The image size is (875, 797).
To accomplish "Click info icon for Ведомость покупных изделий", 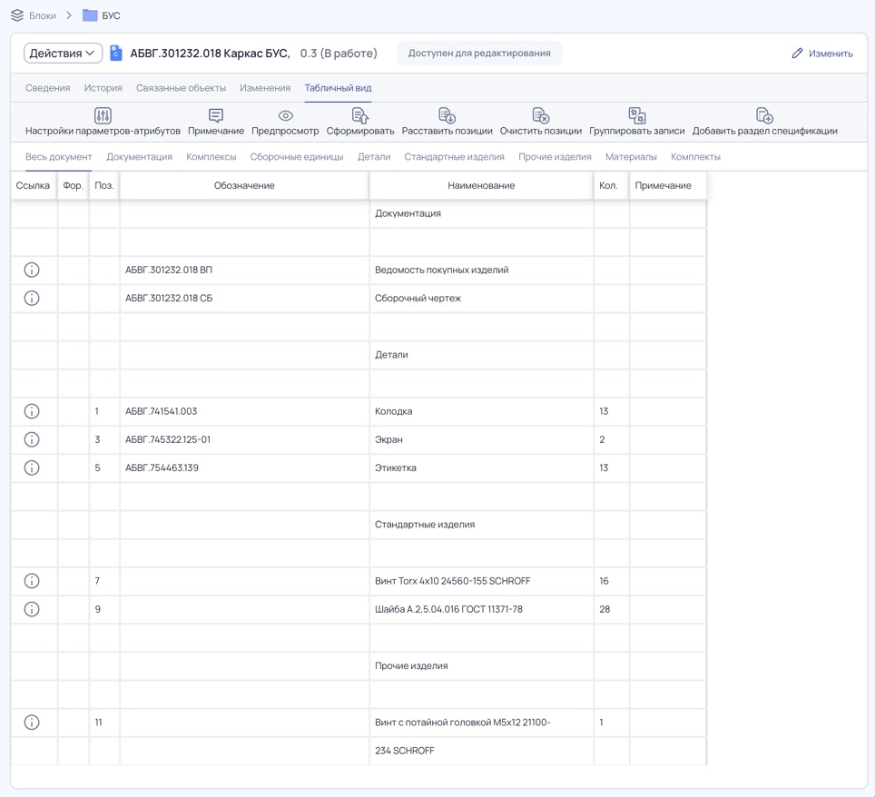I will pyautogui.click(x=32, y=271).
